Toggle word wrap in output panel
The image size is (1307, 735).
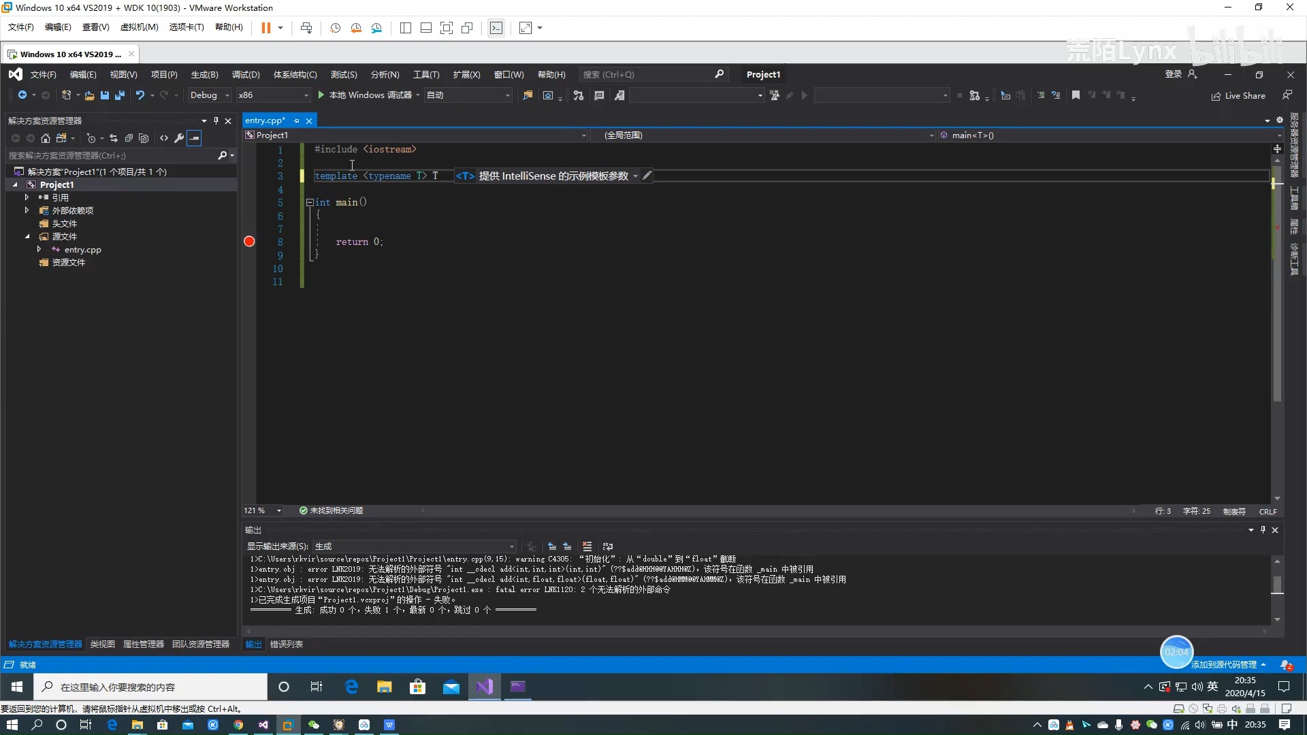608,546
